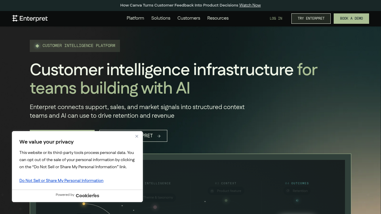381x214 pixels.
Task: Click the arrow on the hero outlined button
Action: click(x=159, y=136)
